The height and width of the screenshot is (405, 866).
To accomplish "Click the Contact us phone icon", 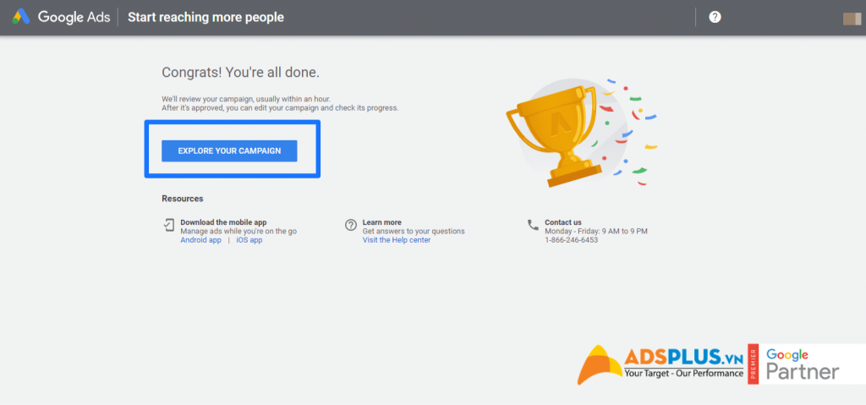I will click(x=533, y=224).
